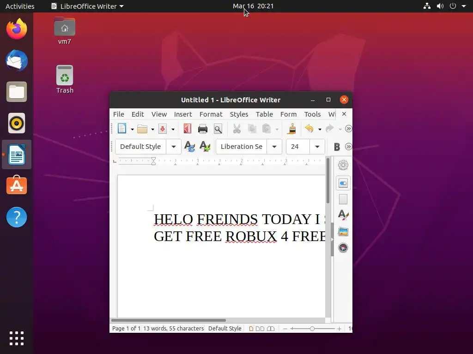The height and width of the screenshot is (354, 473).
Task: Click the zoom slider handle
Action: coord(312,329)
